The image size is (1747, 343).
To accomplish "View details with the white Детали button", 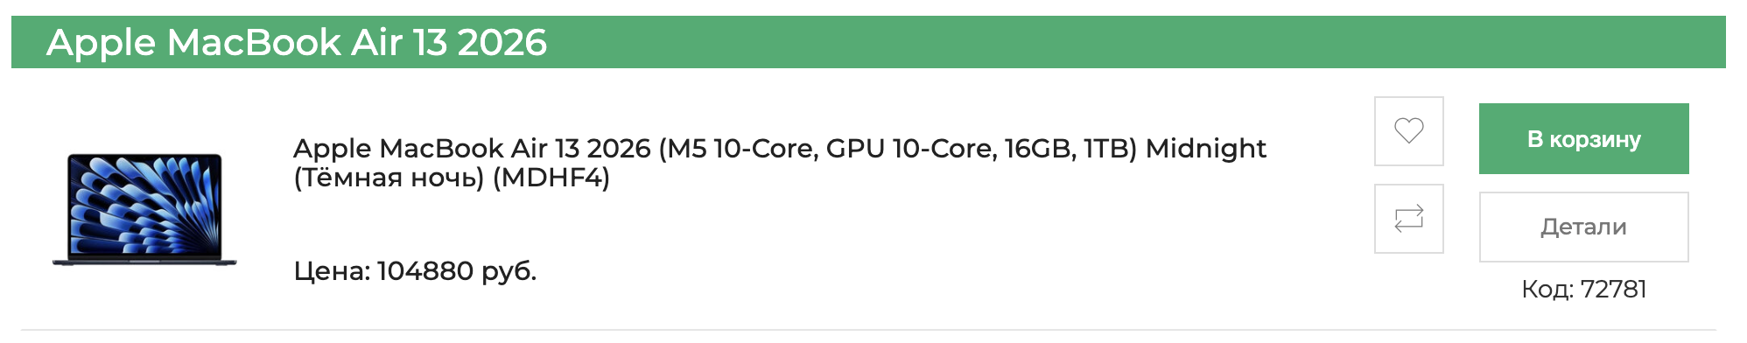I will click(1583, 227).
